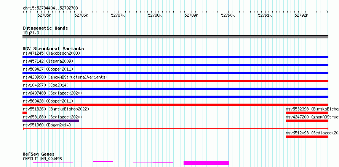
Task: Click the nsv4247200 gnomAD red bar
Action: [307, 121]
